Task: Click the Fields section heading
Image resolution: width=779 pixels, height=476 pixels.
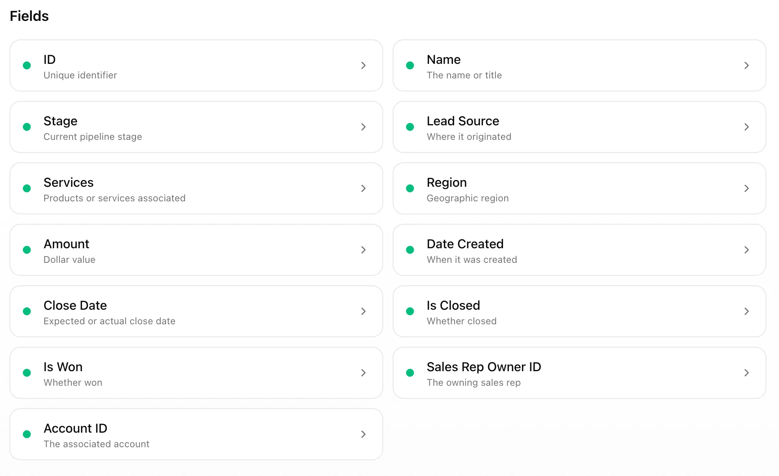Action: [29, 16]
